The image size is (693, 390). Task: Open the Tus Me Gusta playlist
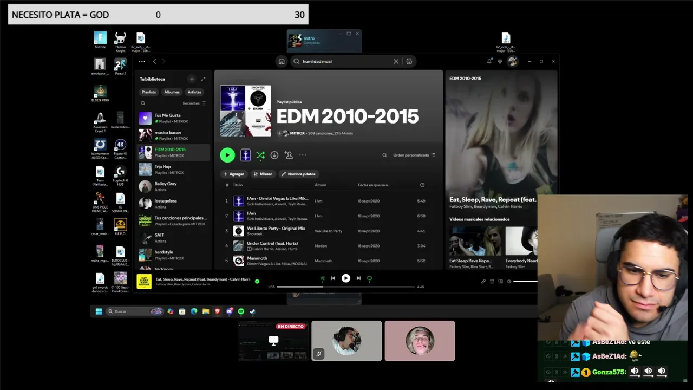pos(173,118)
